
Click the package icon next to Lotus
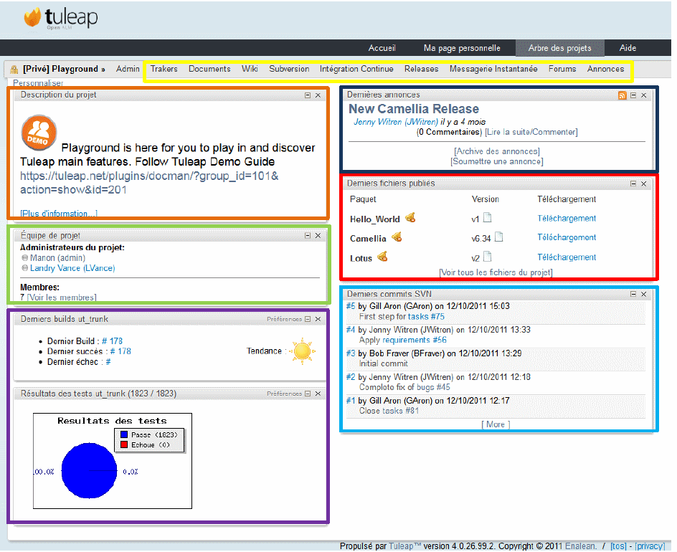pyautogui.click(x=382, y=257)
